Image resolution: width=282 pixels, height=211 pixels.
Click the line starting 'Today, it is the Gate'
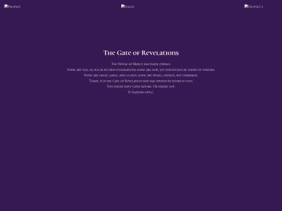coord(141,81)
